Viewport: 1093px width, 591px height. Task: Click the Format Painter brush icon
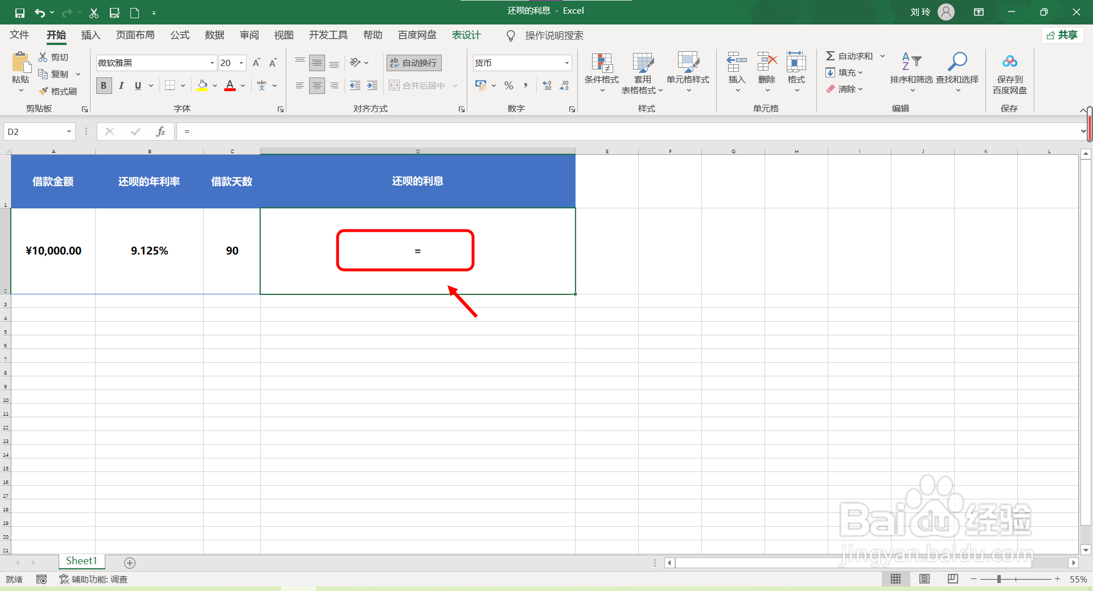pyautogui.click(x=43, y=91)
